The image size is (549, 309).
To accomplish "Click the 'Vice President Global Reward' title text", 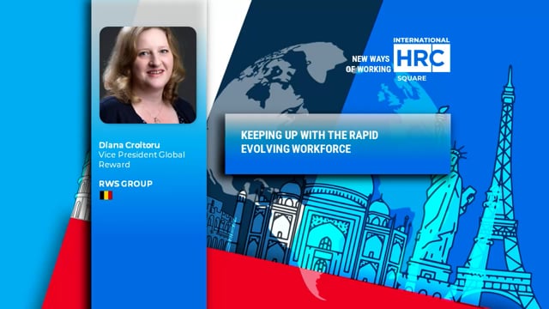I will 142,160.
